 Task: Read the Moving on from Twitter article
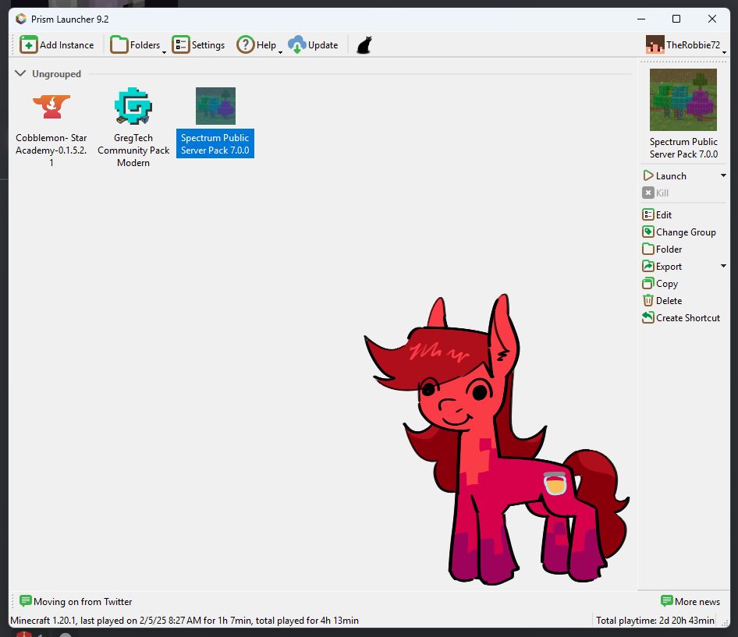pyautogui.click(x=76, y=601)
